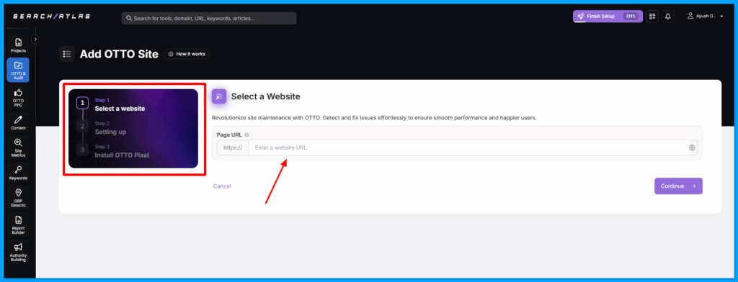Open the apps grid icon
738x282 pixels.
pyautogui.click(x=652, y=17)
